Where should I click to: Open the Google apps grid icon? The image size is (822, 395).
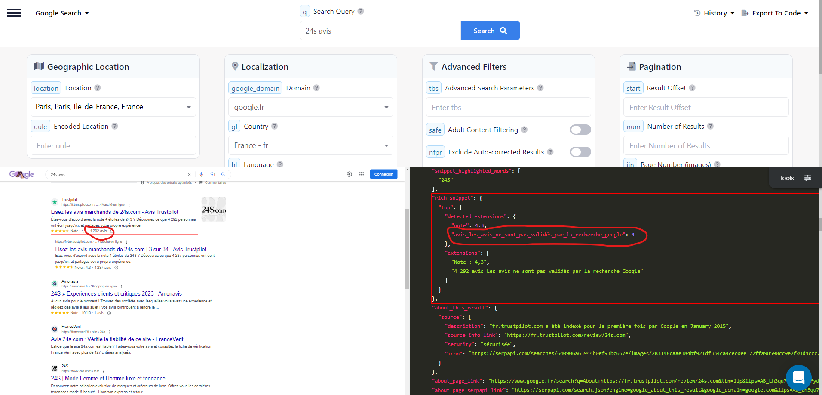tap(362, 174)
